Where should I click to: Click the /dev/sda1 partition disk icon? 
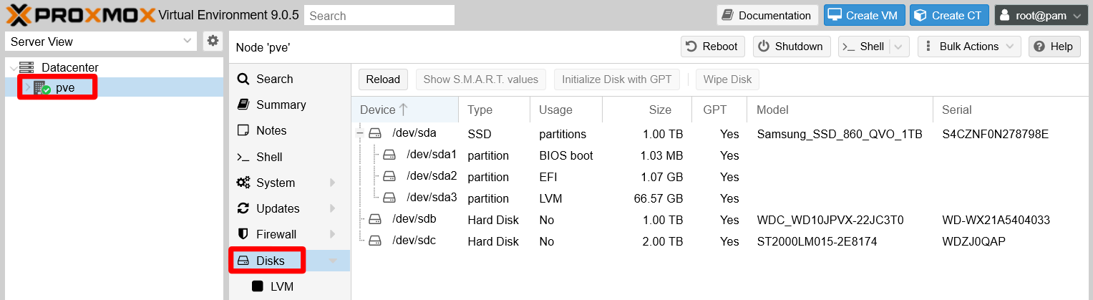coord(389,155)
